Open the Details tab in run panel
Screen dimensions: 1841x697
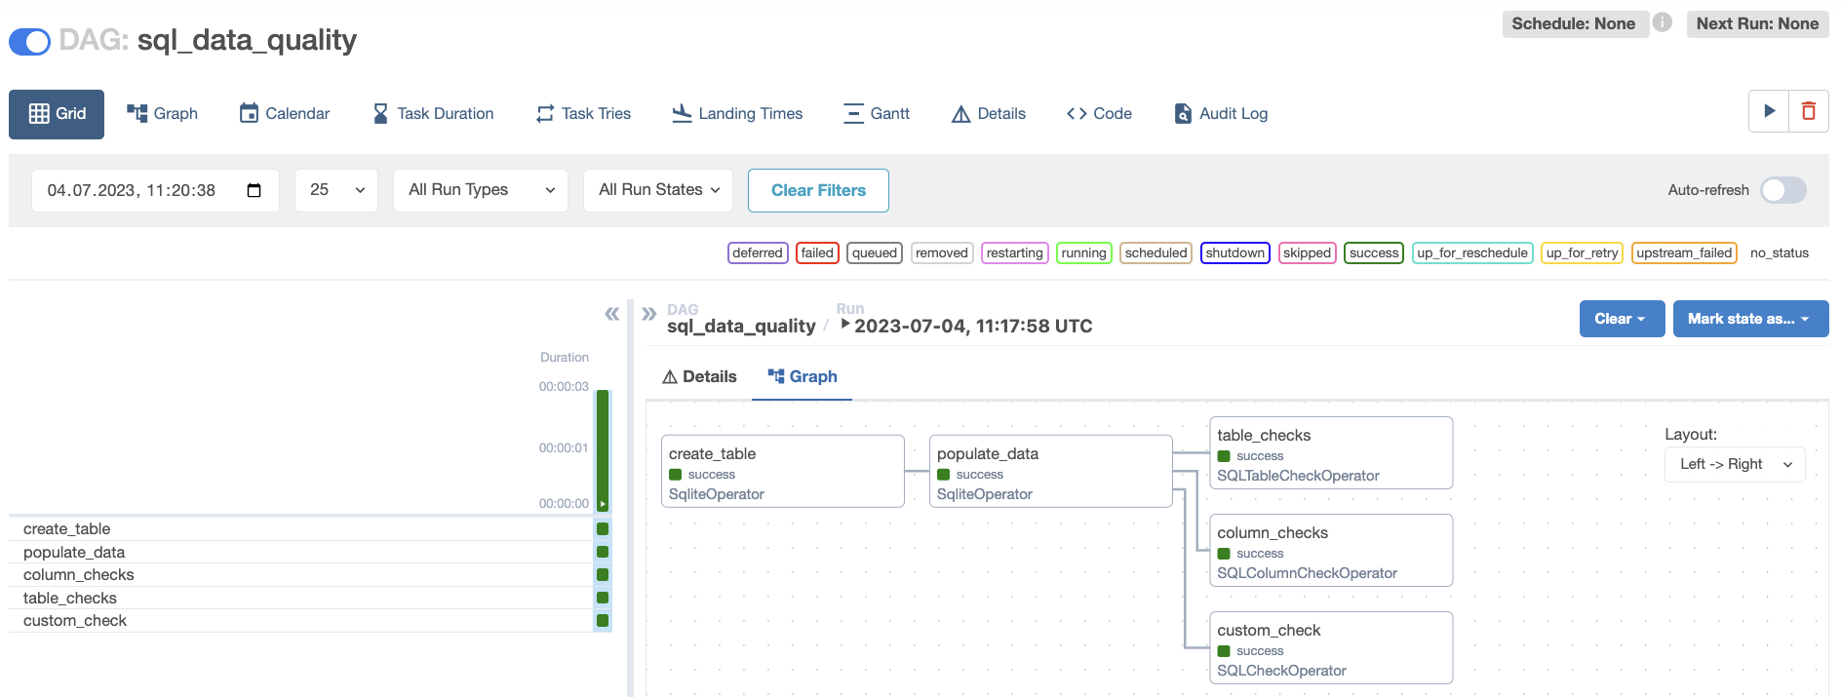pyautogui.click(x=699, y=377)
